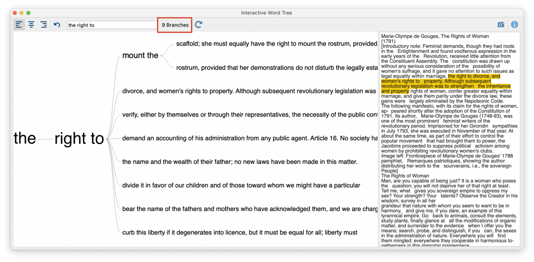This screenshot has width=534, height=262.
Task: Click branch 'verify, either by themselves'
Action: tap(250, 115)
